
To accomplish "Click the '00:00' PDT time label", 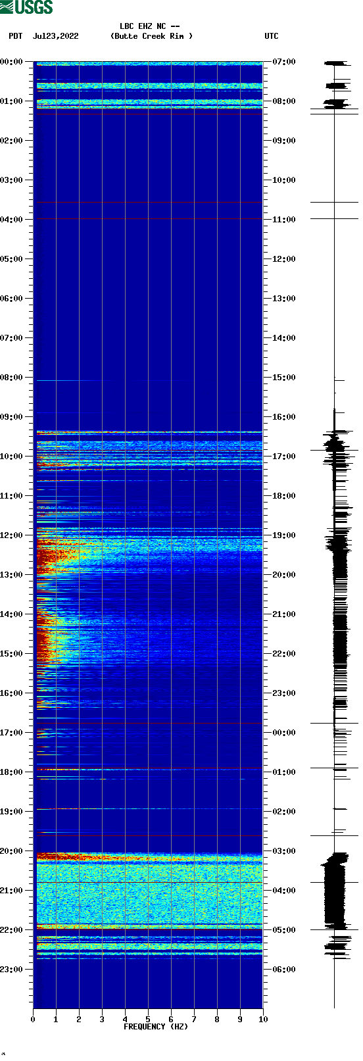I will point(11,62).
